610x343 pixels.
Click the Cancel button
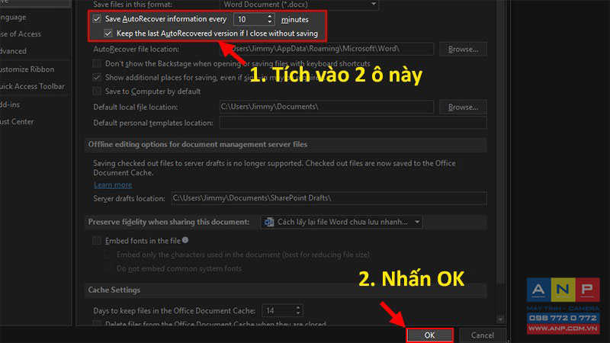(x=483, y=335)
